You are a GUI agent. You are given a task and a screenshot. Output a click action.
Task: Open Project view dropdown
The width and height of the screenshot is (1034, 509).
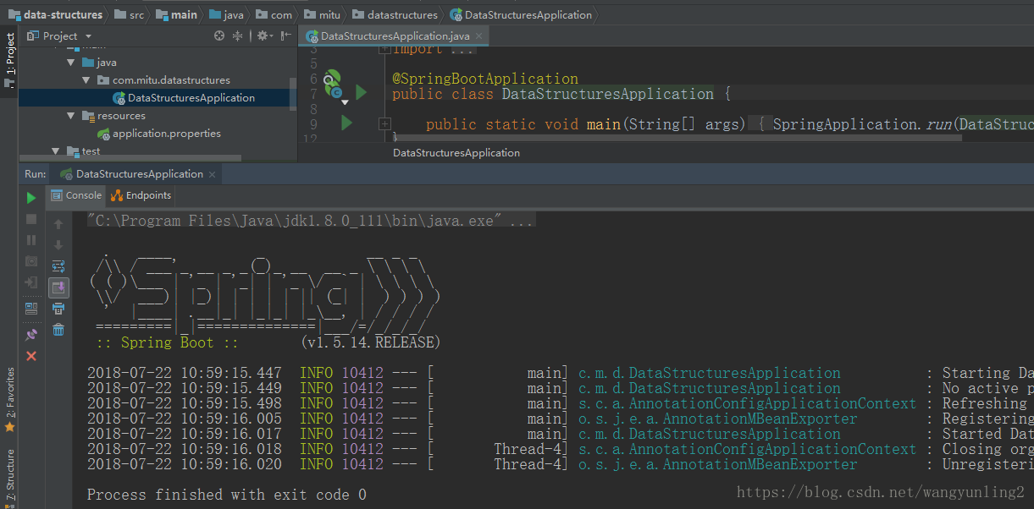pos(60,36)
